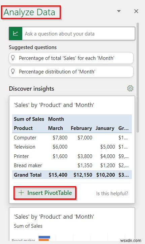Click the Analyze Data pane title
The width and height of the screenshot is (145, 244).
pos(29,12)
